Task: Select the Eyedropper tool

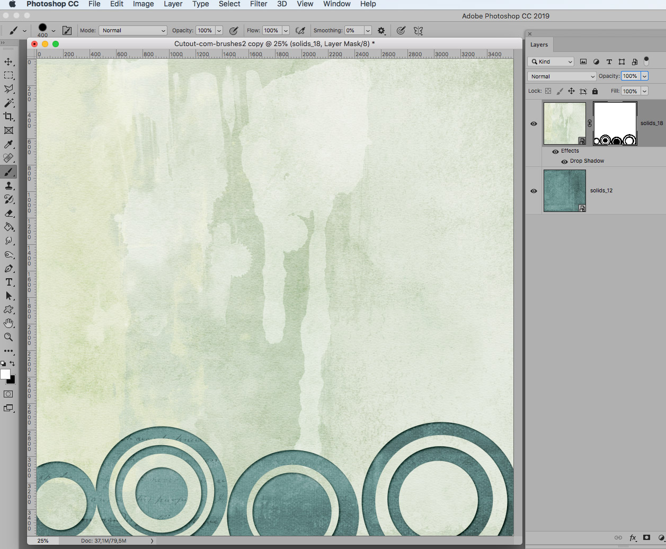Action: 8,144
